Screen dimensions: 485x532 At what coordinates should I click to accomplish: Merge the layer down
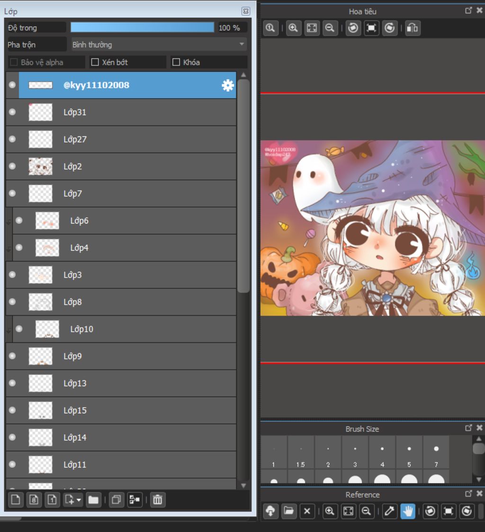coord(135,500)
